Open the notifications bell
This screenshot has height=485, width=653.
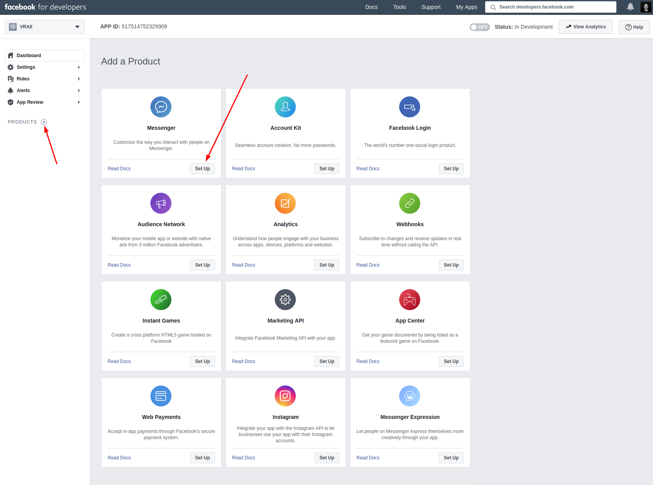coord(630,7)
